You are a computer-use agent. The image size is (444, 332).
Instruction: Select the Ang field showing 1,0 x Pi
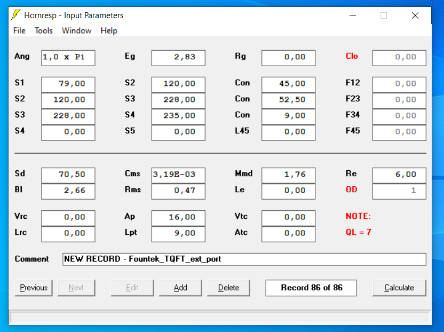(68, 58)
